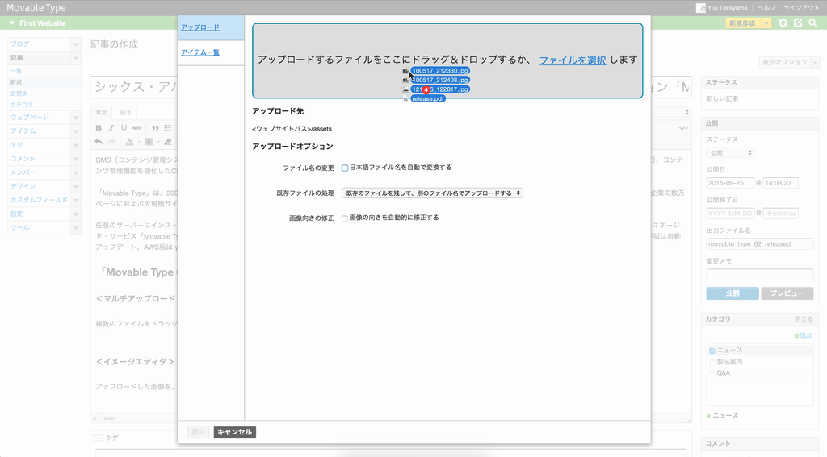The image size is (827, 457).
Task: Click the text color swatch in editor
Action: 129,142
